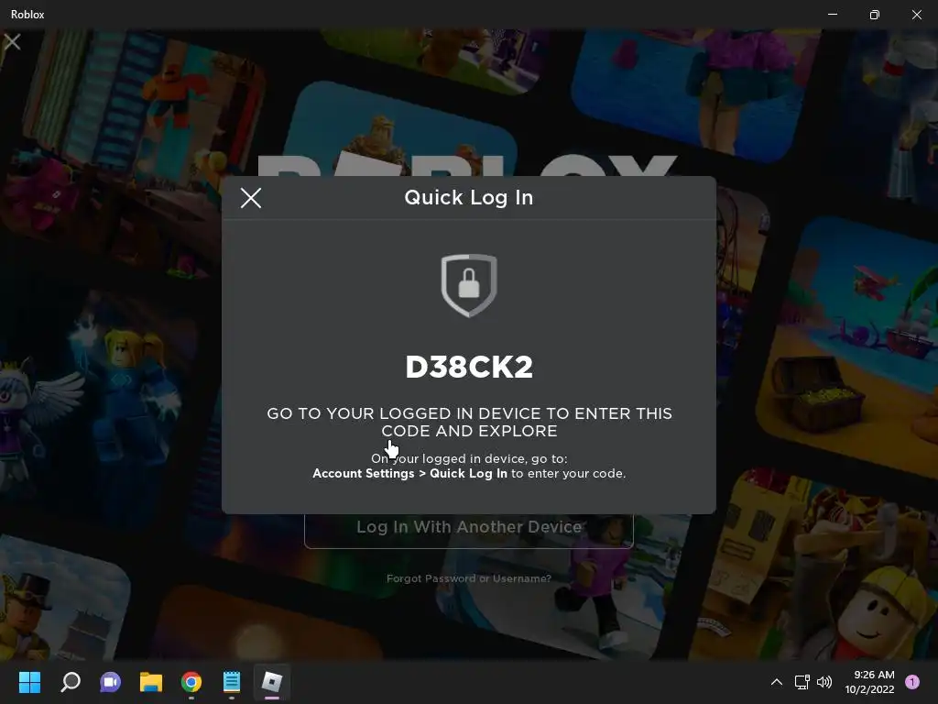Click the D38CK2 login code

point(469,367)
